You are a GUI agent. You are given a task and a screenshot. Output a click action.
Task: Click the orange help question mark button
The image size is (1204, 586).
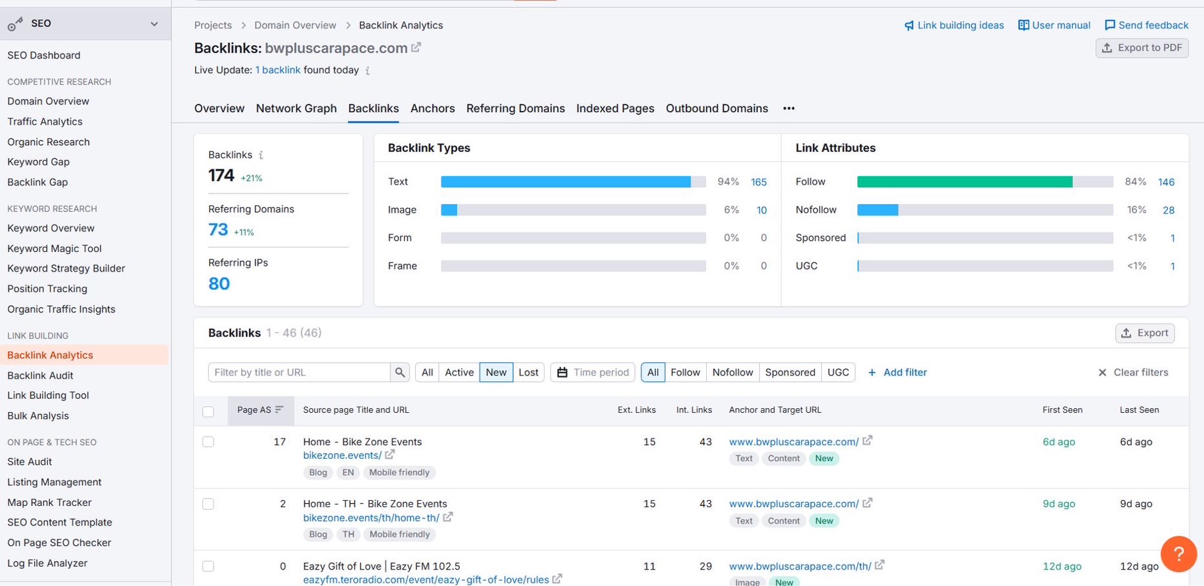(1178, 554)
